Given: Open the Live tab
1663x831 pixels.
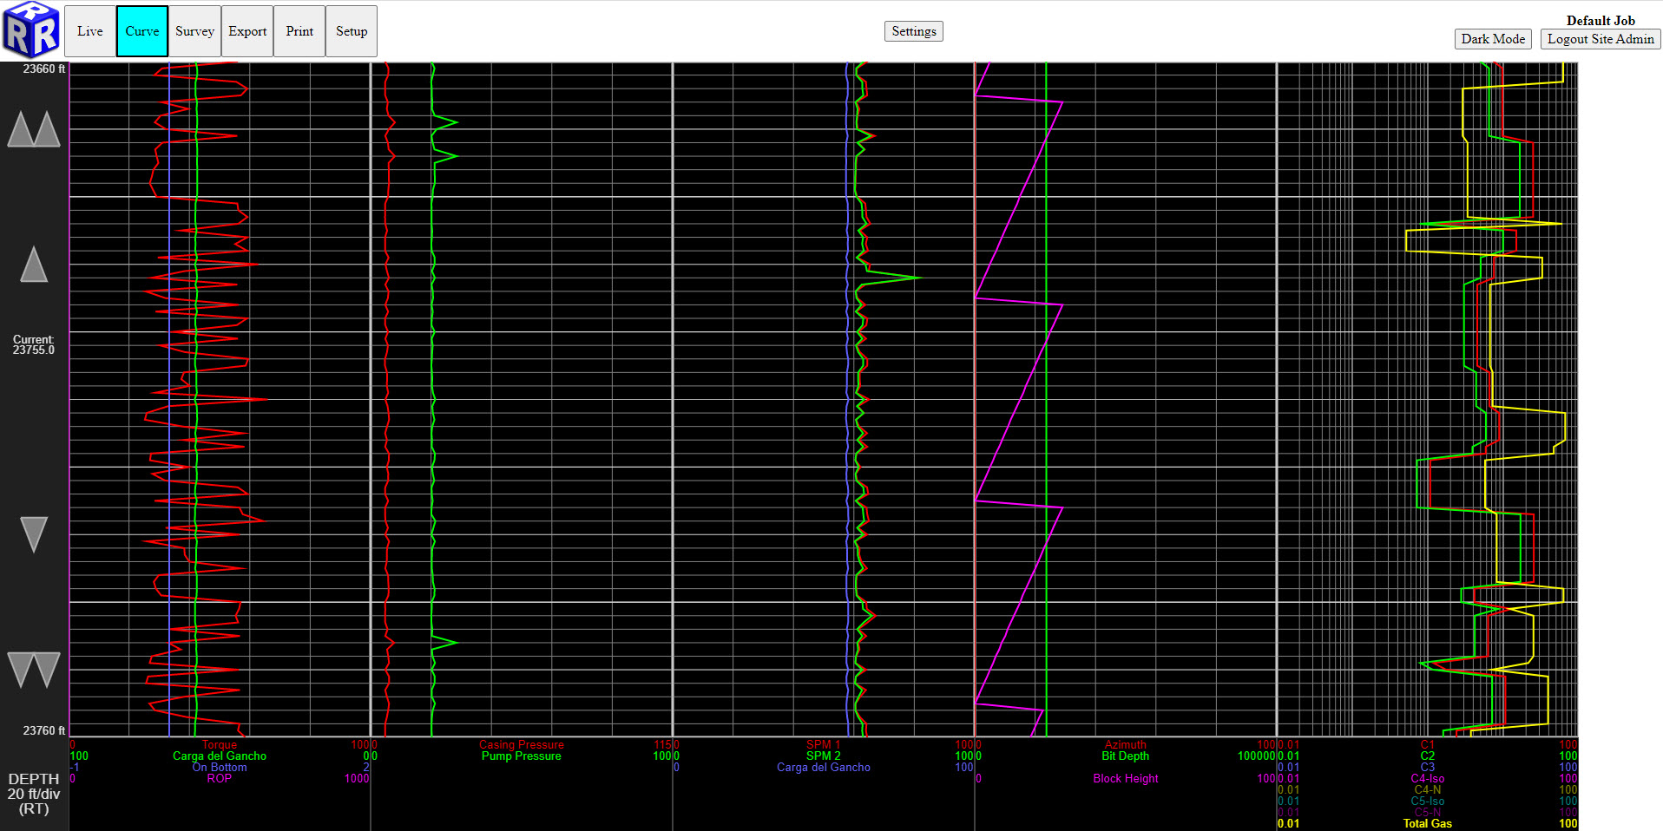Looking at the screenshot, I should tap(90, 31).
